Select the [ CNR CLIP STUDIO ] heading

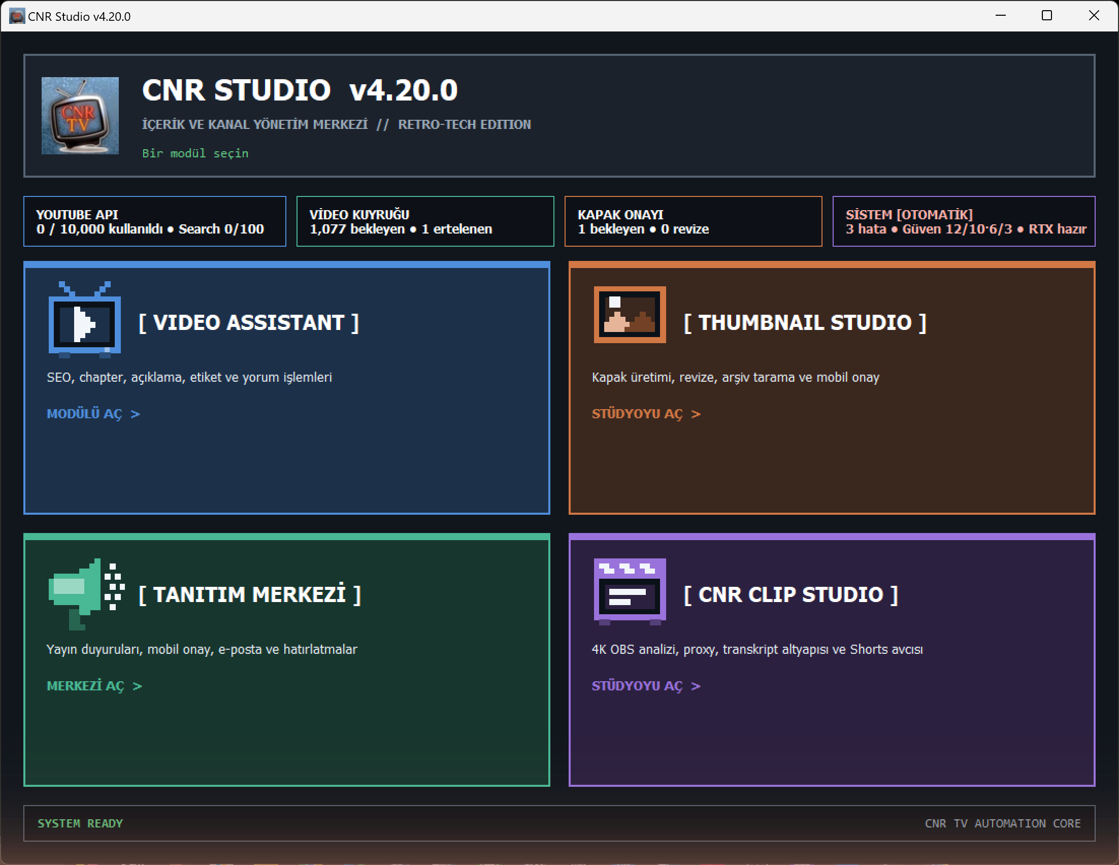tap(791, 594)
